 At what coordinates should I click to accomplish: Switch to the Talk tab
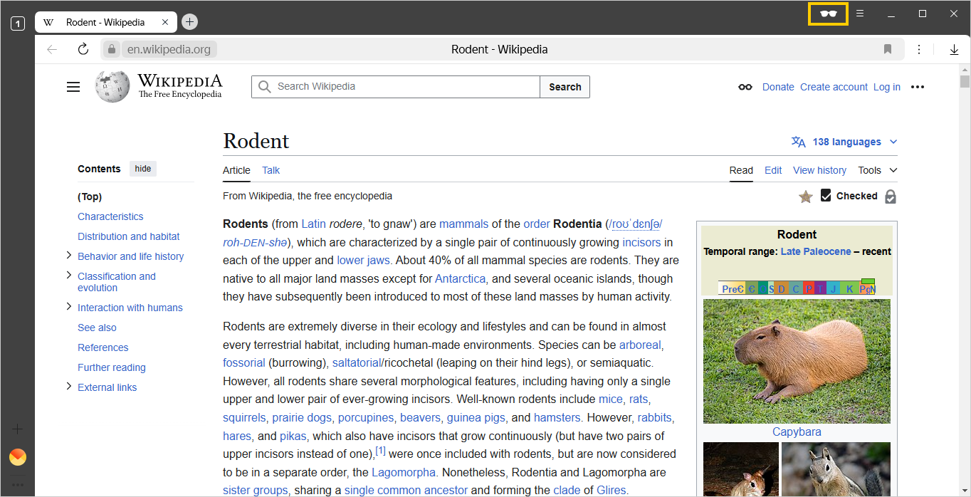coord(271,170)
